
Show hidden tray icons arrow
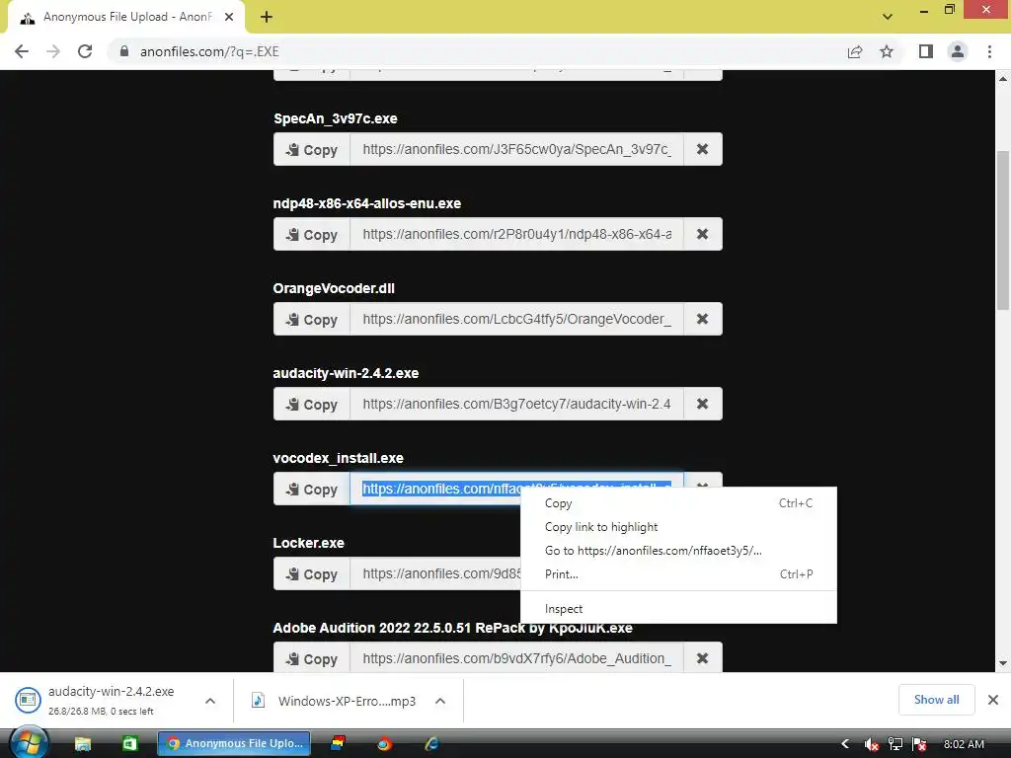tap(845, 744)
